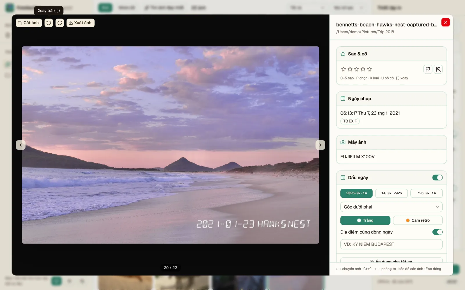The image size is (465, 290).
Task: Close the photo viewer with red X
Action: click(446, 22)
